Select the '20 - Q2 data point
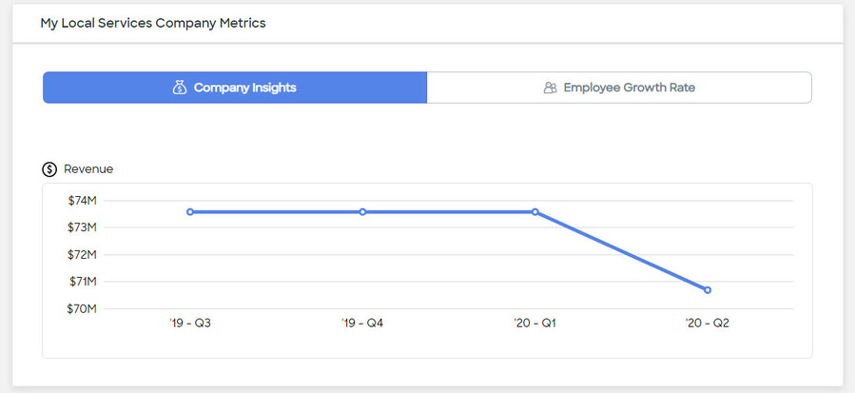 pyautogui.click(x=708, y=290)
